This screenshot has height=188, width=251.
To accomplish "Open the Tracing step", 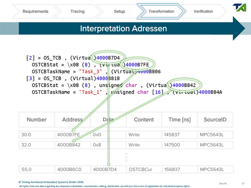I will click(77, 11).
